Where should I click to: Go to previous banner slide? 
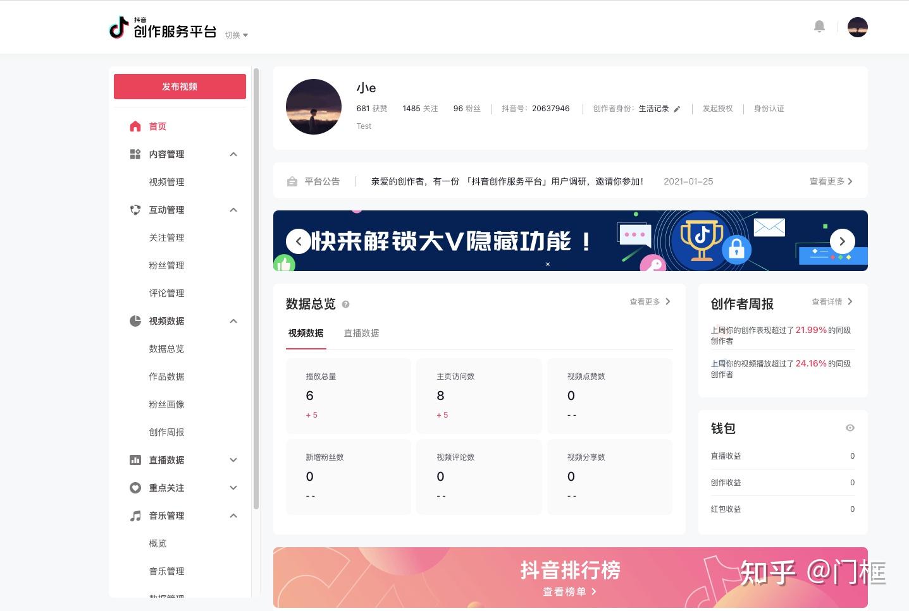(298, 241)
